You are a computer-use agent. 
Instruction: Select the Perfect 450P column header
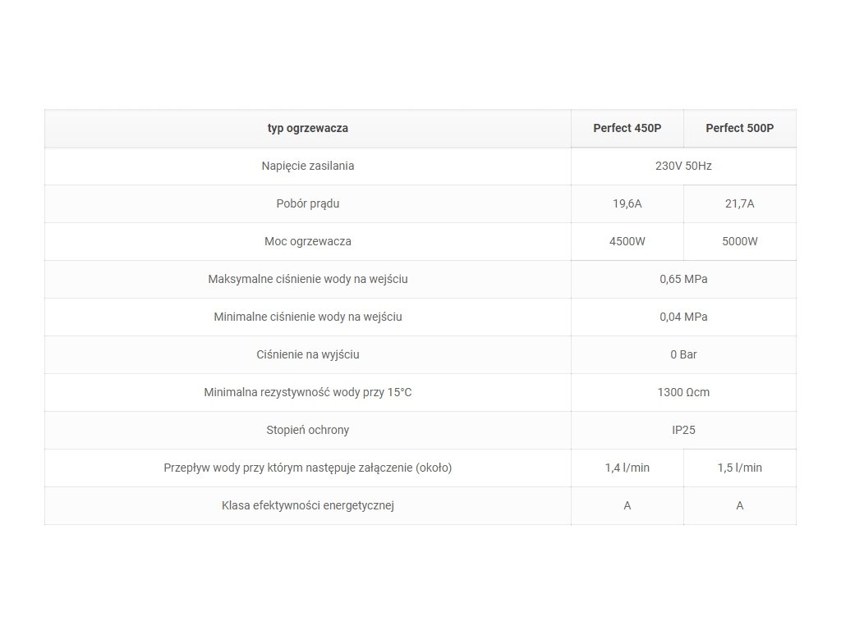click(x=627, y=128)
